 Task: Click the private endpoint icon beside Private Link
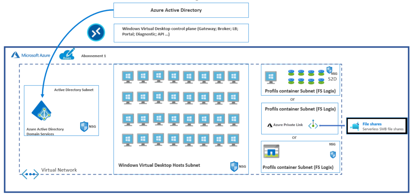click(313, 124)
